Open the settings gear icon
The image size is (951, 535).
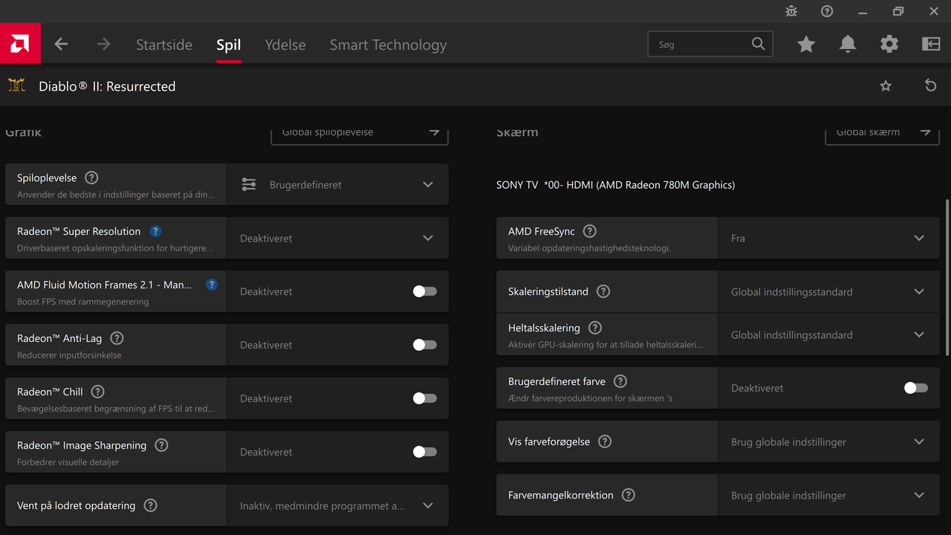pos(889,45)
